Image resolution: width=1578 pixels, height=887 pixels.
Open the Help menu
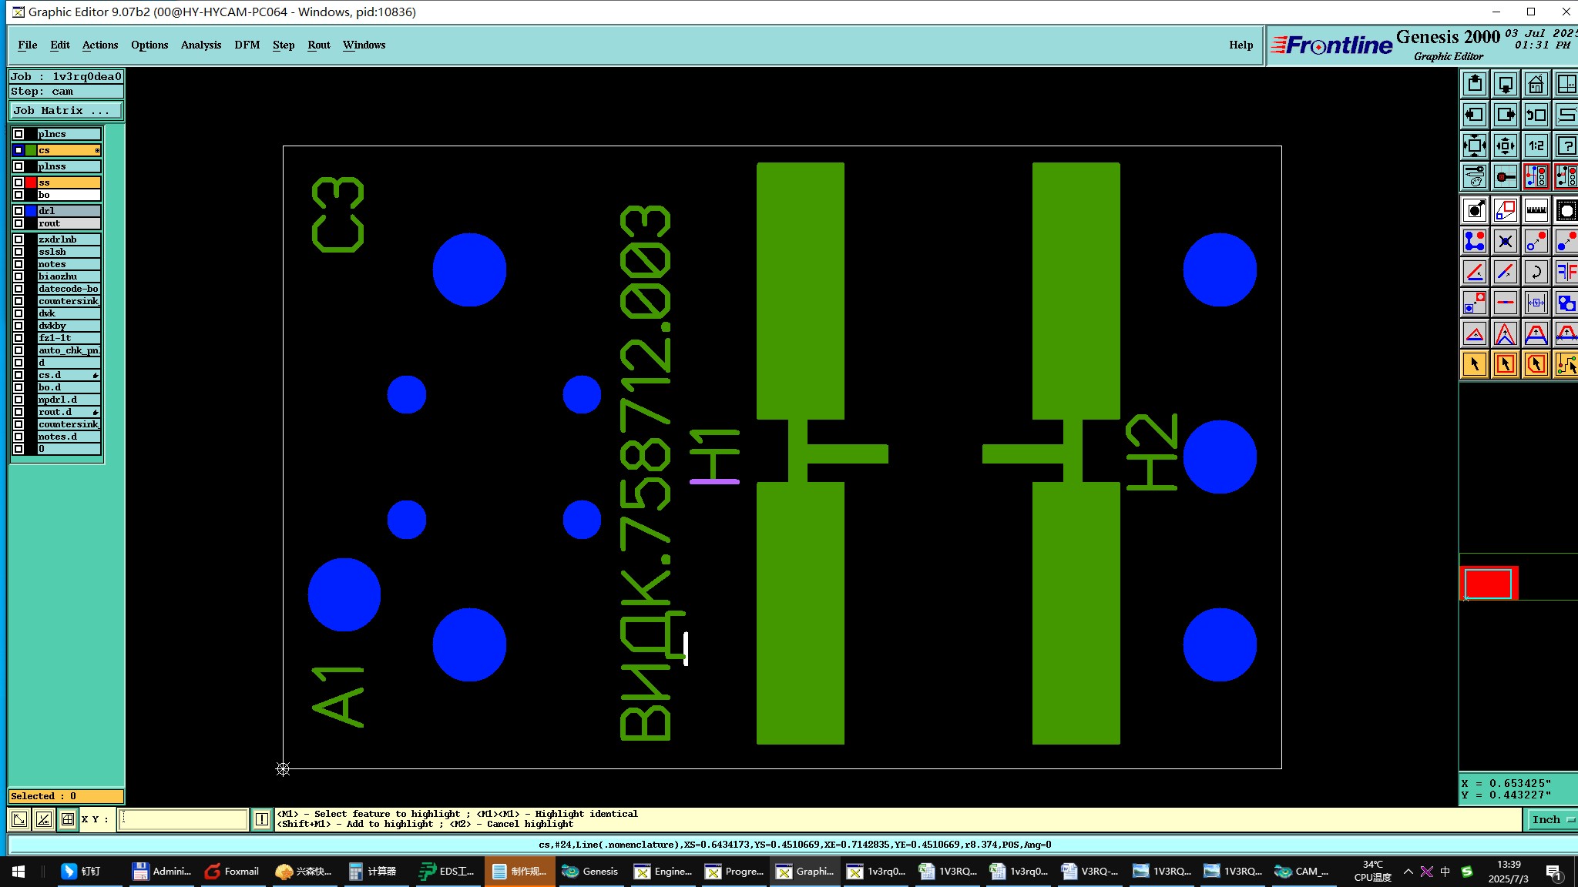pyautogui.click(x=1241, y=45)
